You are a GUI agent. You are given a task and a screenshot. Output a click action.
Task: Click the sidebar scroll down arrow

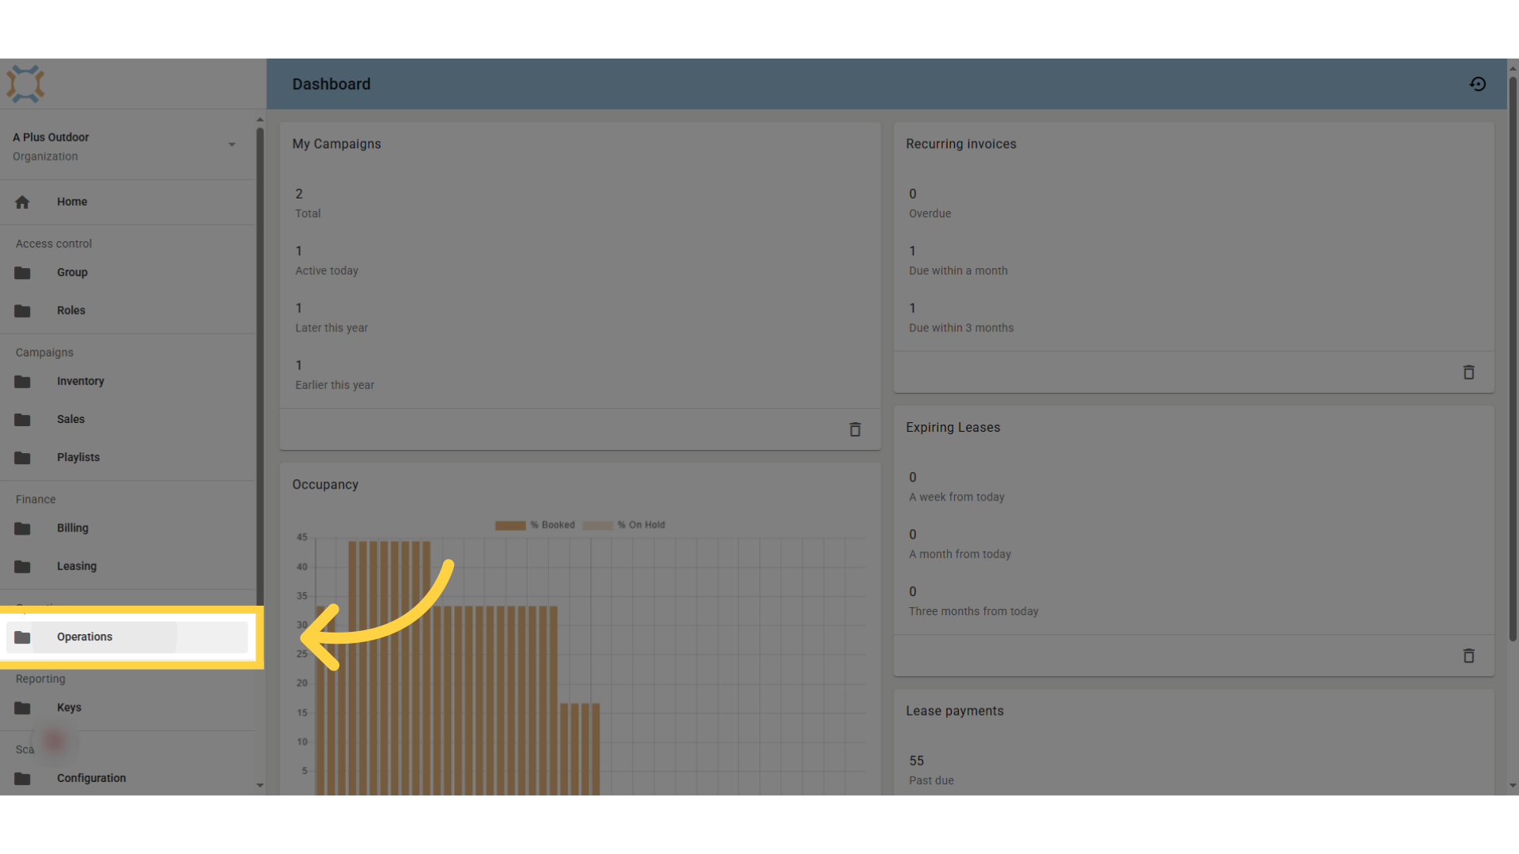coord(260,786)
